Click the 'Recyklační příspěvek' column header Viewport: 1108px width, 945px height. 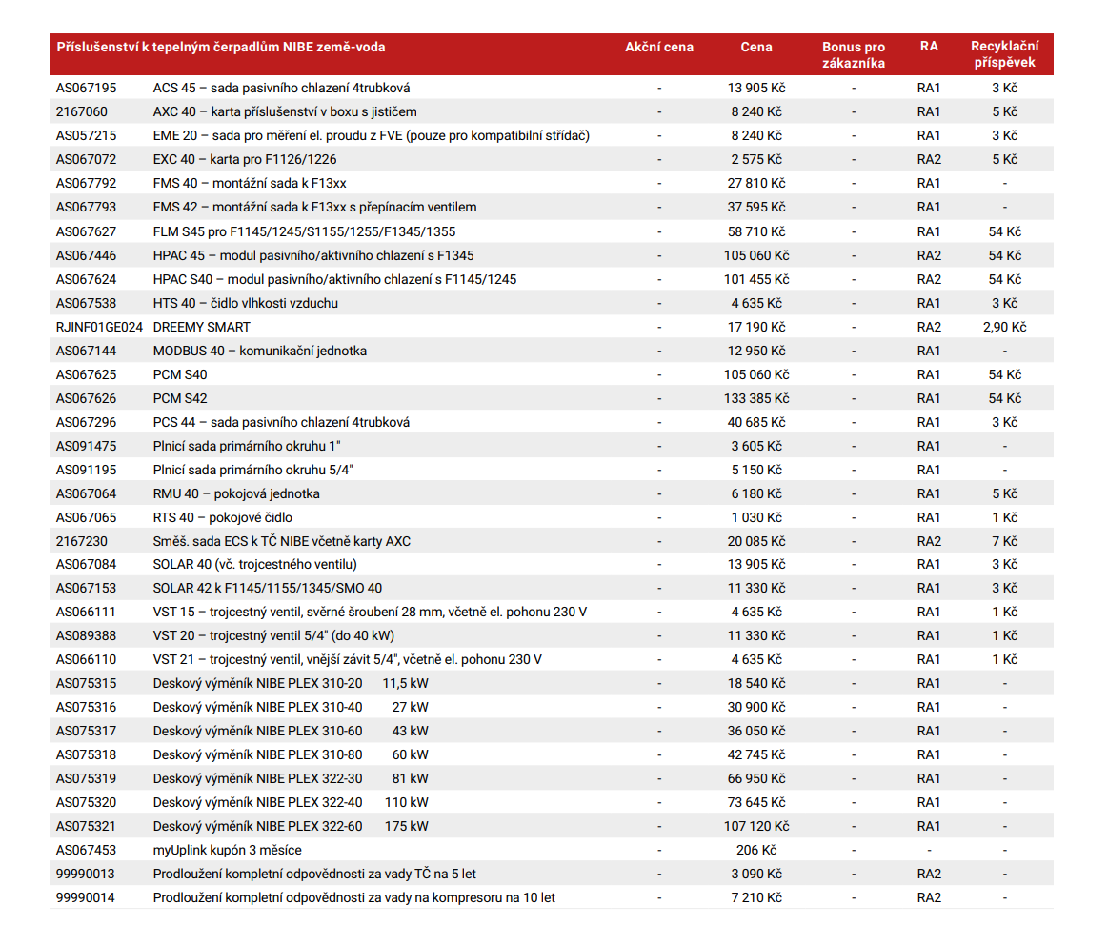1004,54
